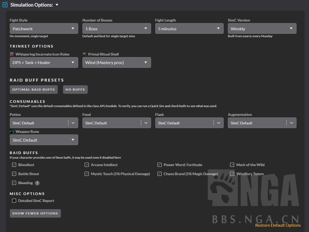Click Restore Default Options link
The image size is (309, 232).
point(278,225)
